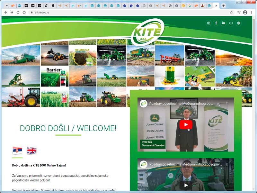This screenshot has width=257, height=193.
Task: Play the second video with tractor background
Action: (186, 185)
